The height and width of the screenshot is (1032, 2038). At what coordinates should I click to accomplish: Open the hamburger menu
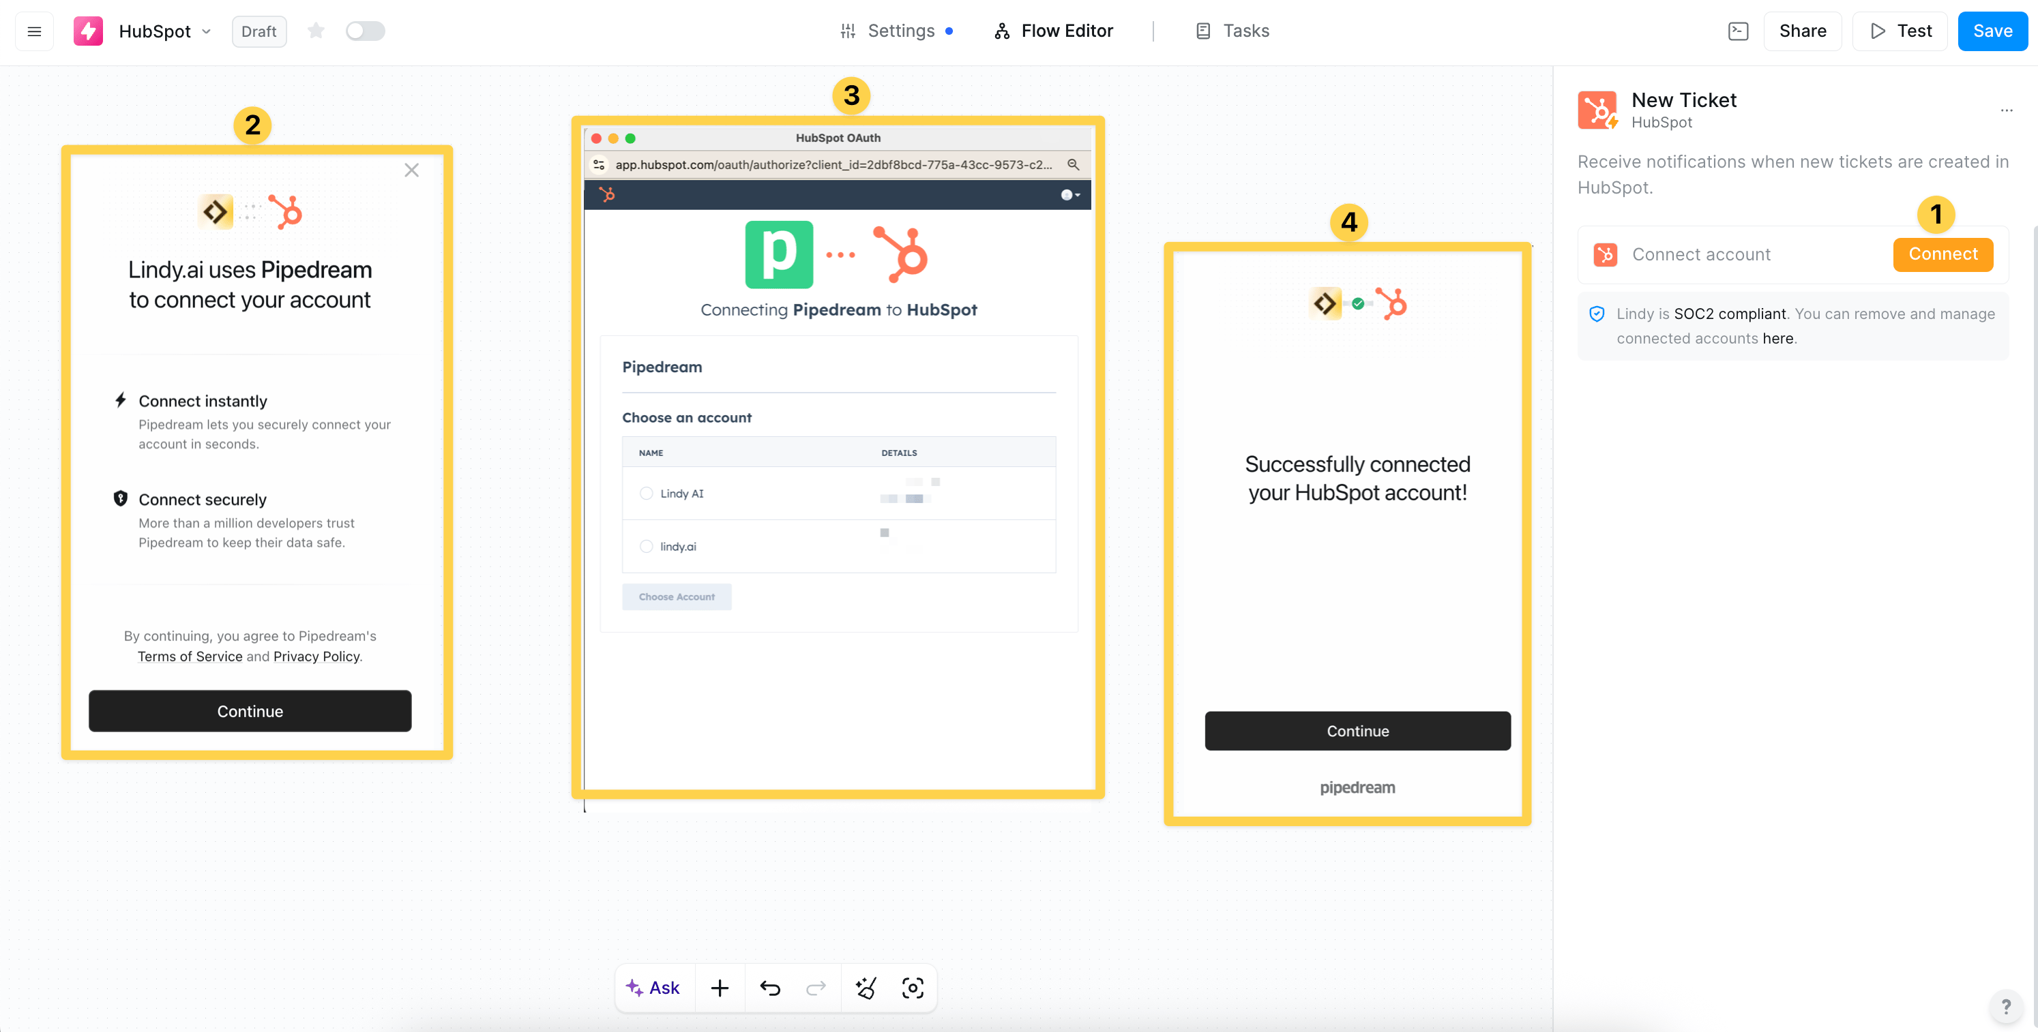(34, 31)
